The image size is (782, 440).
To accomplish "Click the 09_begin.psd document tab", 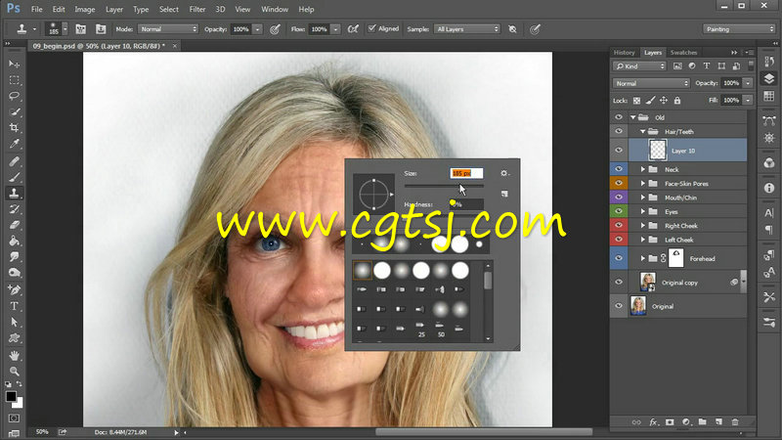I will click(x=99, y=46).
